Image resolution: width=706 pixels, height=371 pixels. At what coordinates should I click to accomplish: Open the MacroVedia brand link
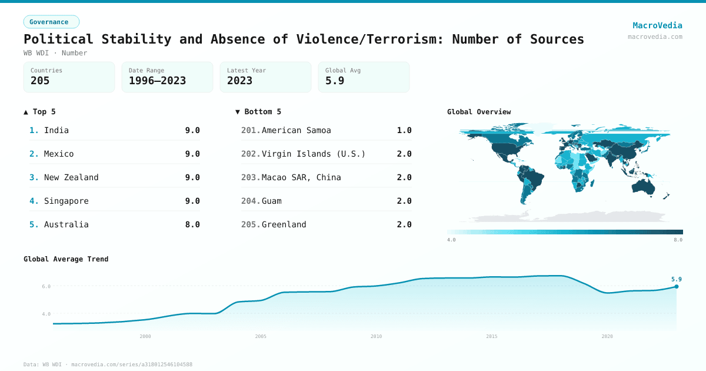point(657,25)
